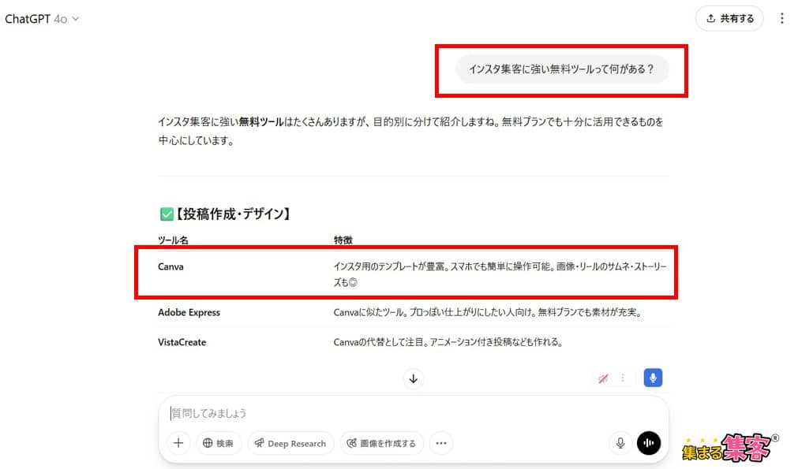Click the blue microphone extension icon
798x469 pixels.
coord(653,378)
